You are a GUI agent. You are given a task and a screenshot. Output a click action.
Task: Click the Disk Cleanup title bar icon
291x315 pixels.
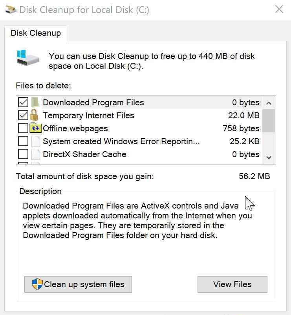tap(11, 9)
